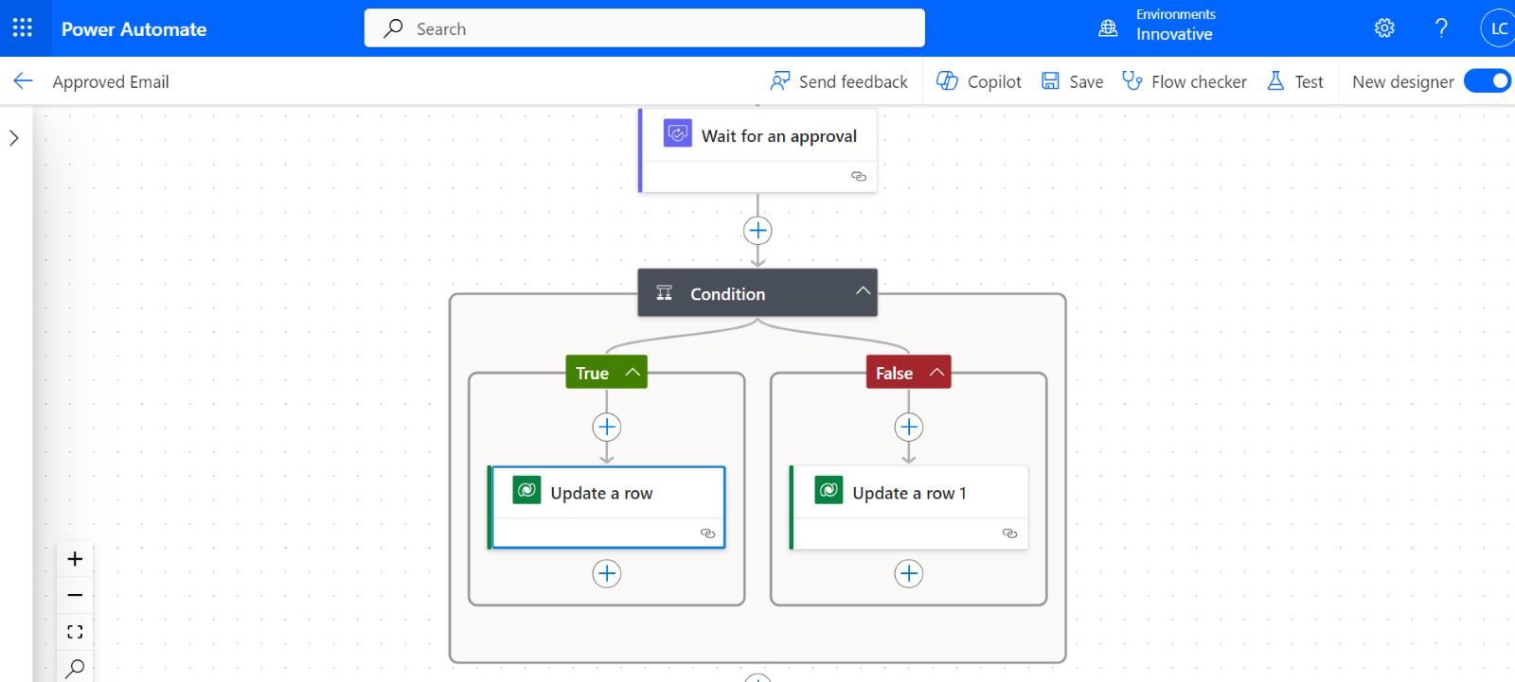
Task: Click Send feedback
Action: pos(839,81)
